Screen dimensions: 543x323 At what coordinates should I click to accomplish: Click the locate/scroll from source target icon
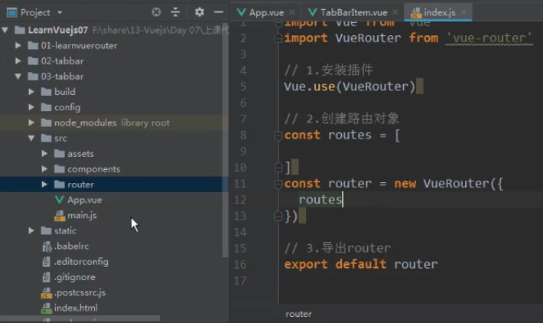[156, 12]
